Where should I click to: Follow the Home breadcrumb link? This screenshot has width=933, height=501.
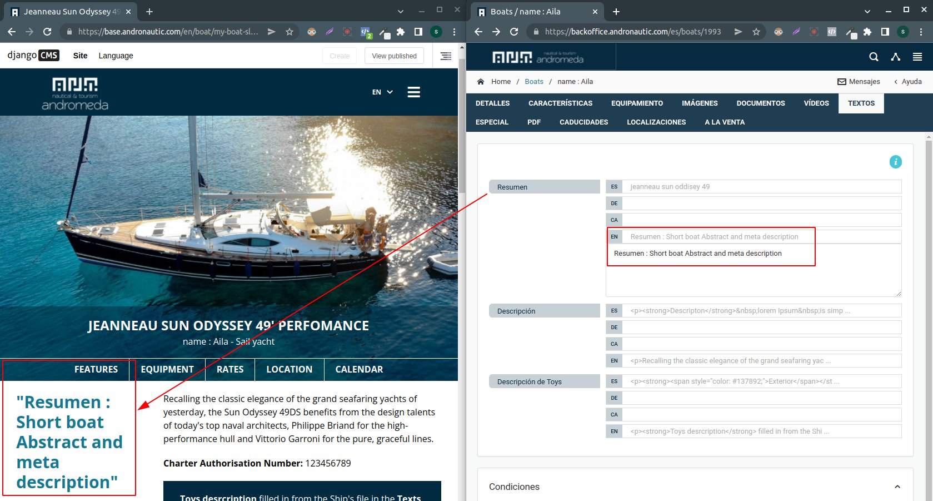pyautogui.click(x=501, y=81)
